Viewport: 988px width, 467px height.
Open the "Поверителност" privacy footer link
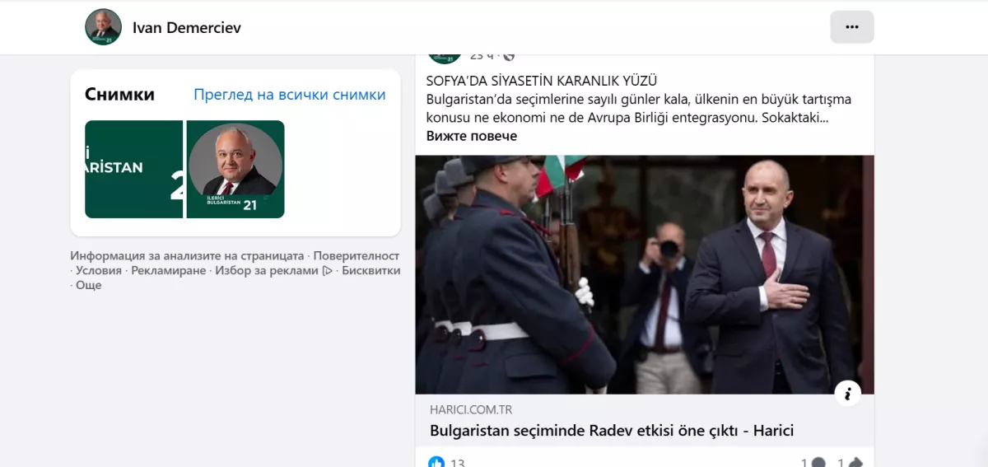pos(356,255)
